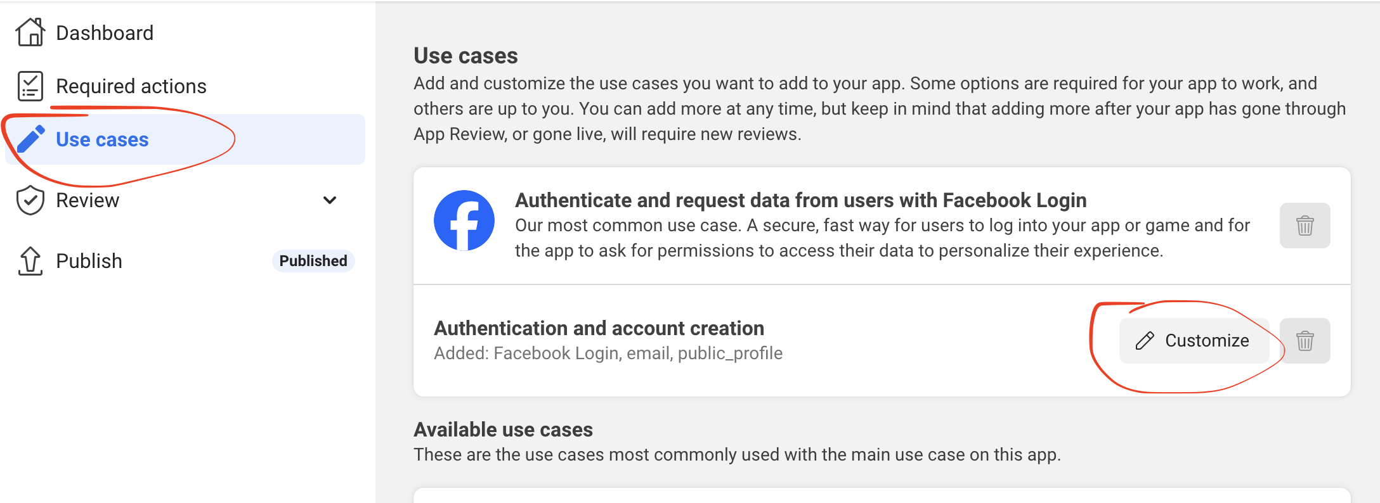
Task: Click the pencil icon inside Customize button
Action: (x=1145, y=341)
